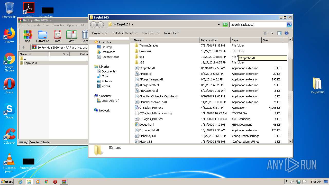Image resolution: width=329 pixels, height=185 pixels.
Task: Open view options dropdown arrow
Action: [272, 33]
